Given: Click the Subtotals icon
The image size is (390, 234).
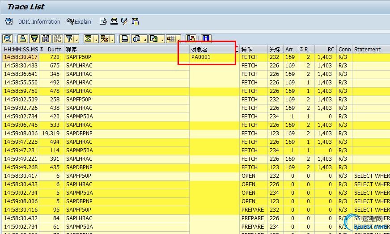Looking at the screenshot, I should (x=105, y=39).
